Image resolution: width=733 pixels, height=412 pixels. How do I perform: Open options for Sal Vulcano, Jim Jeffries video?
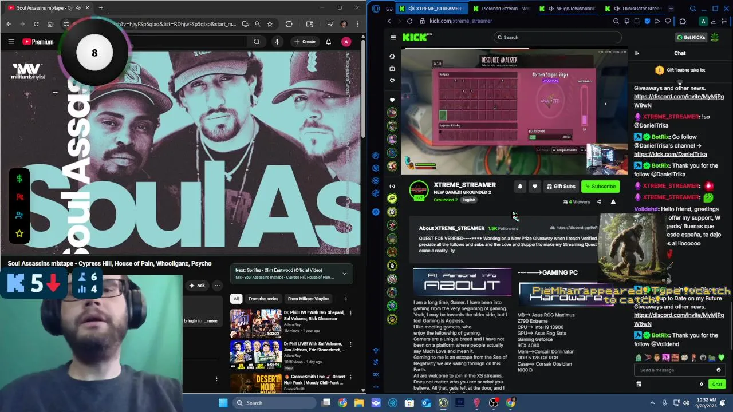350,344
